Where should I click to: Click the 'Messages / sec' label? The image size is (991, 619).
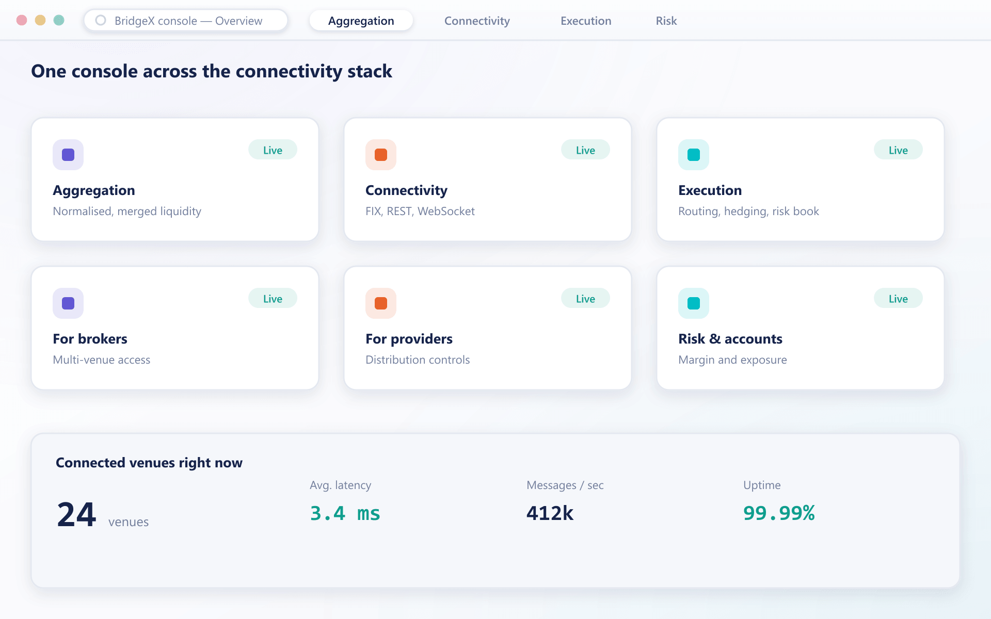565,485
